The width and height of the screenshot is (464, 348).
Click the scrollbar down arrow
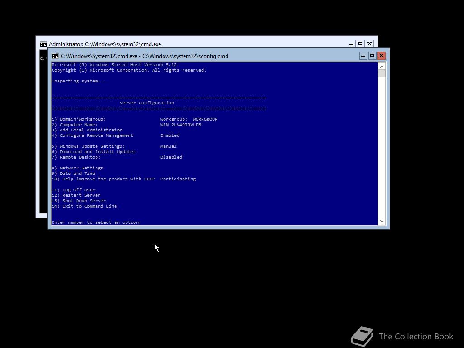tap(382, 221)
